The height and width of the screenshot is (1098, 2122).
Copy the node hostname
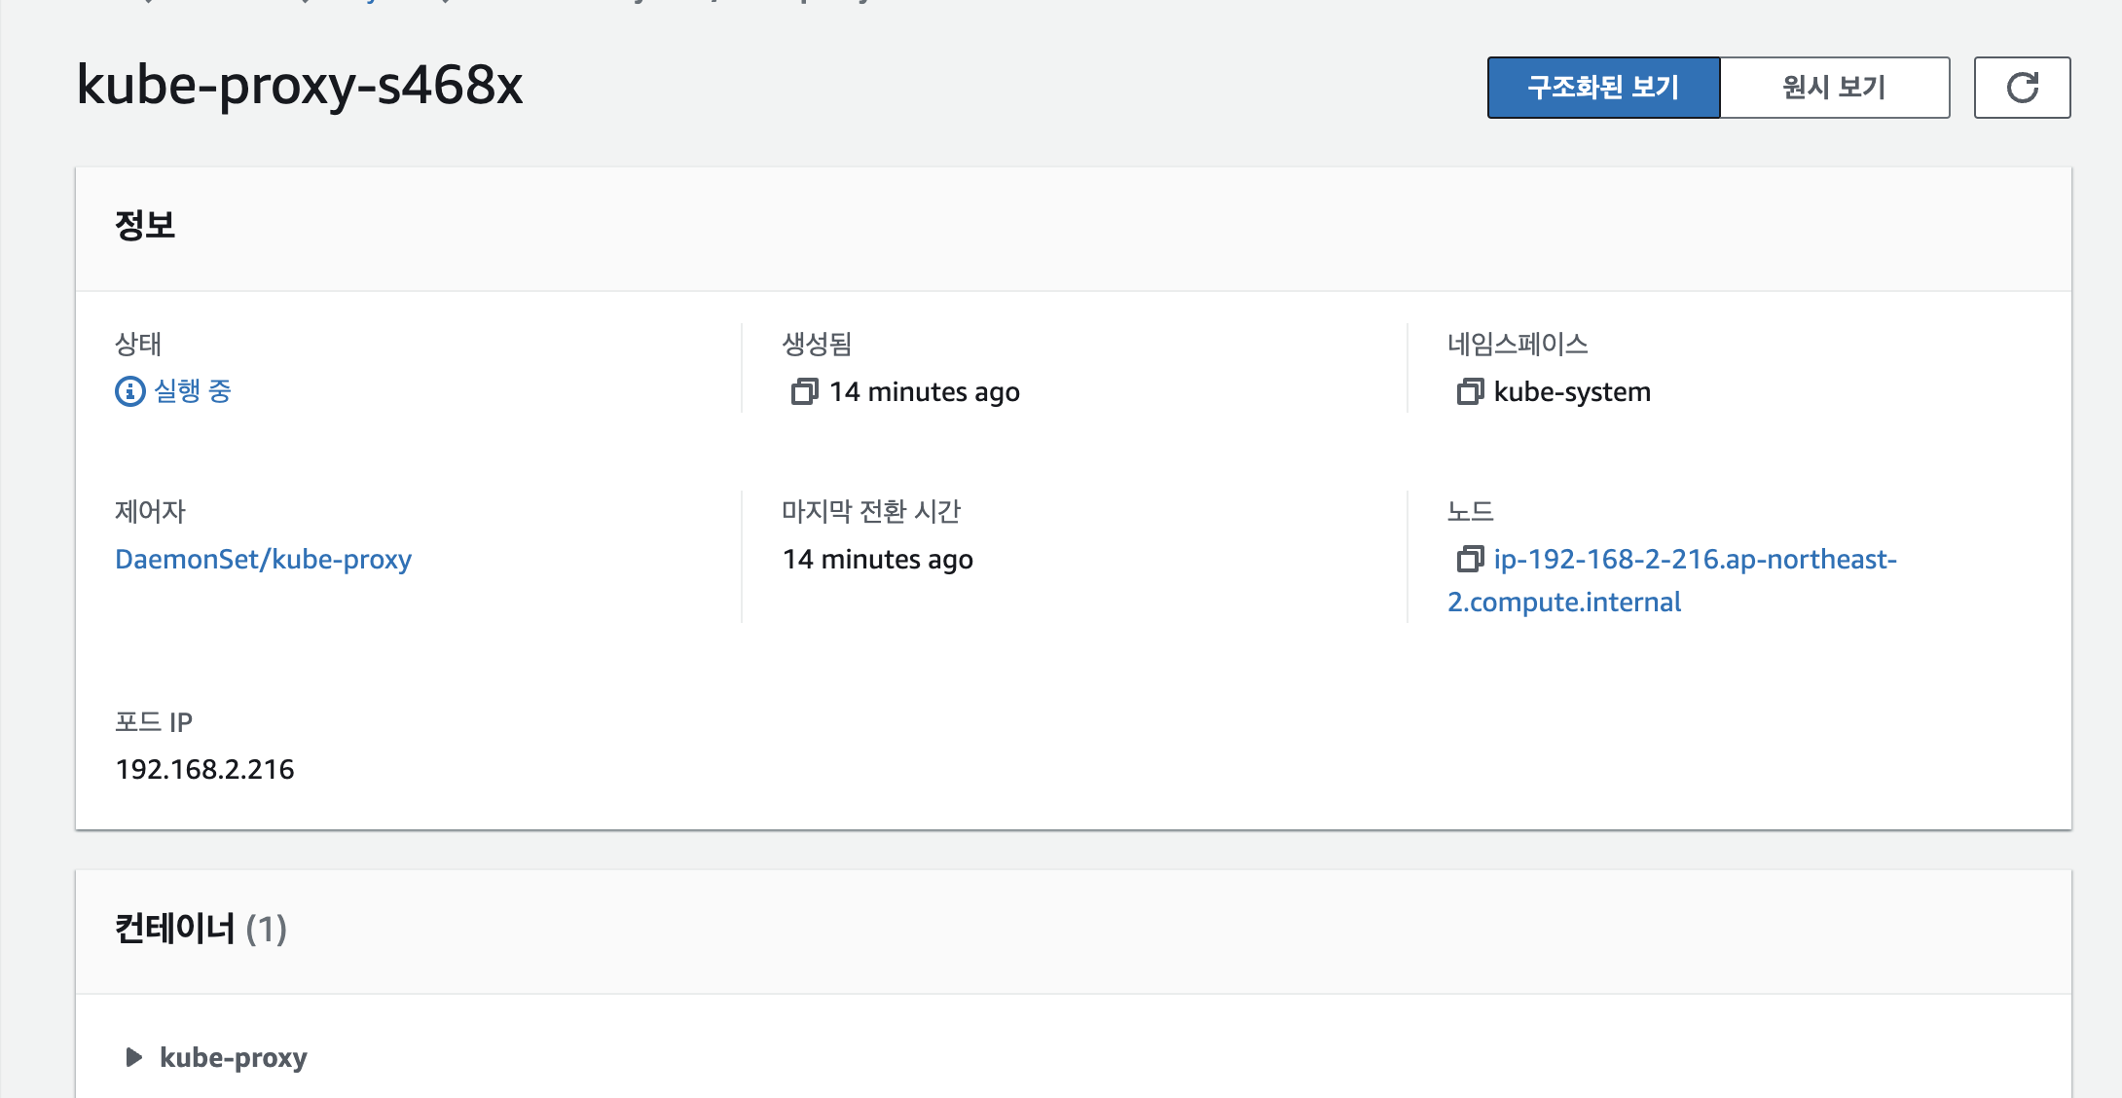1469,560
